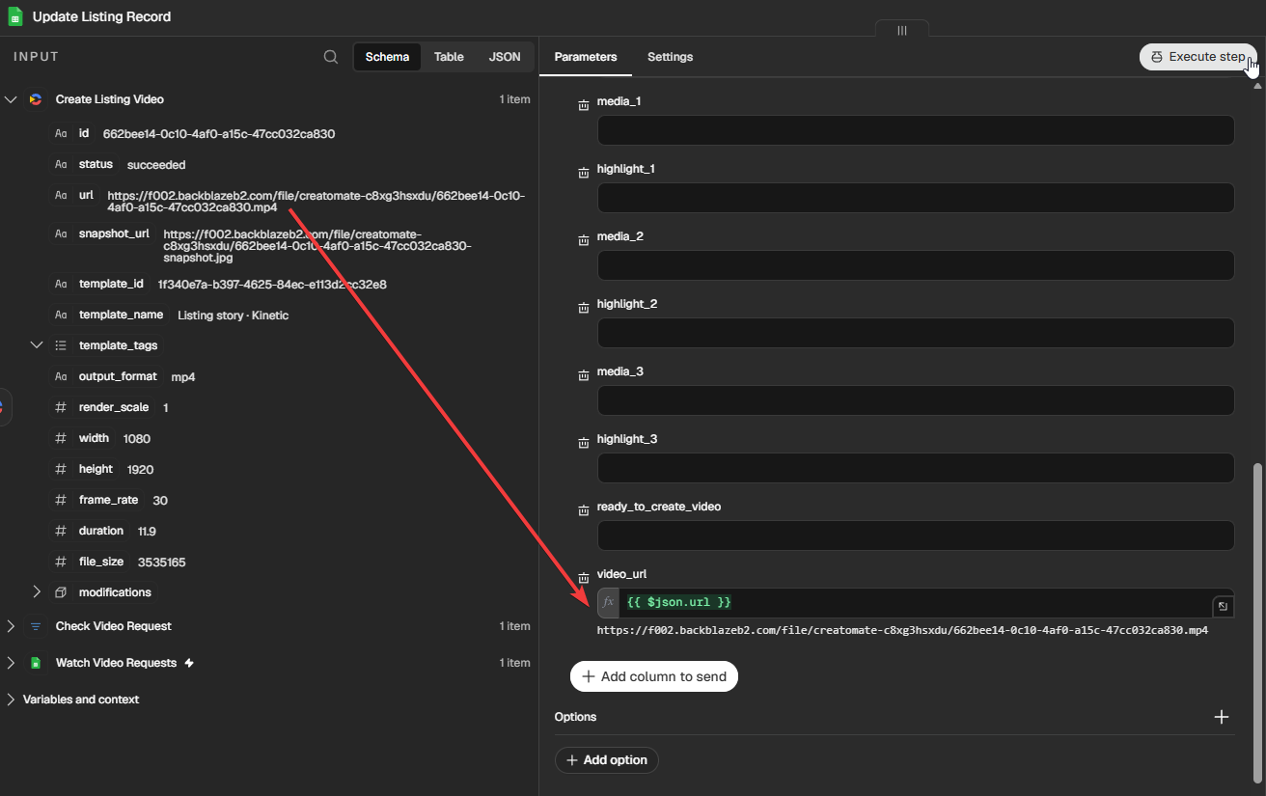The height and width of the screenshot is (796, 1266).
Task: Click the number type icon beside width
Action: click(61, 438)
